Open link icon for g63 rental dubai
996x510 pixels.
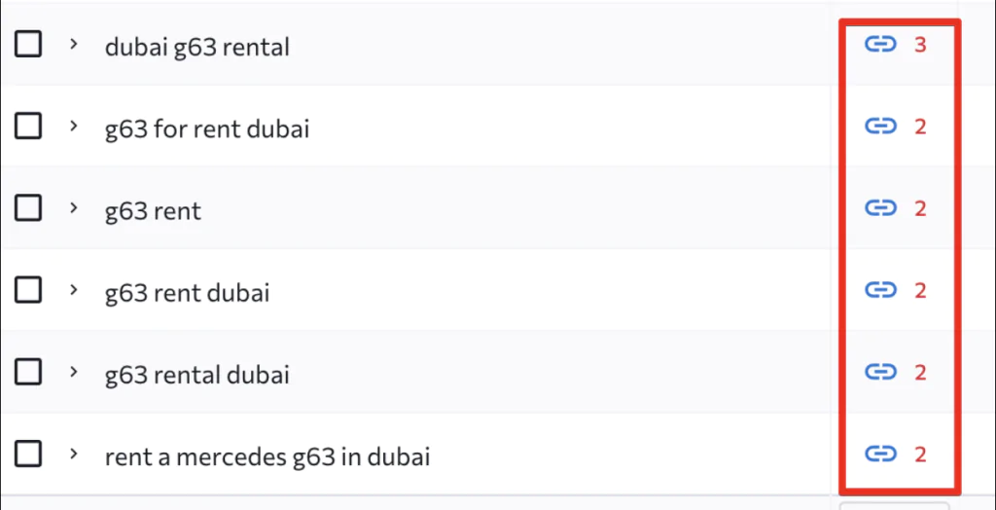(880, 372)
